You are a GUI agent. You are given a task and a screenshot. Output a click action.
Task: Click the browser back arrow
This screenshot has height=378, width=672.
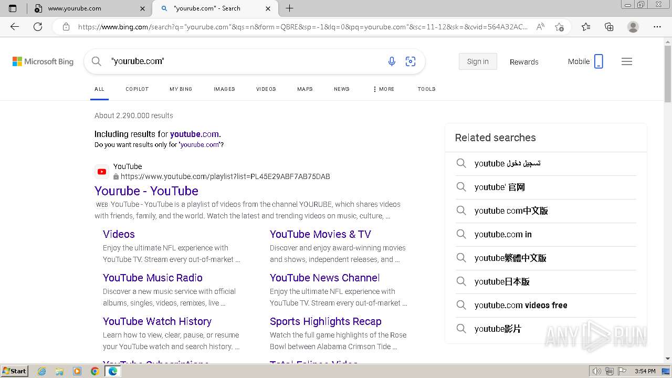(15, 27)
